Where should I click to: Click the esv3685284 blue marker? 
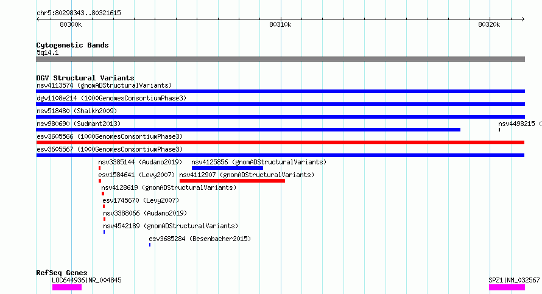(150, 245)
